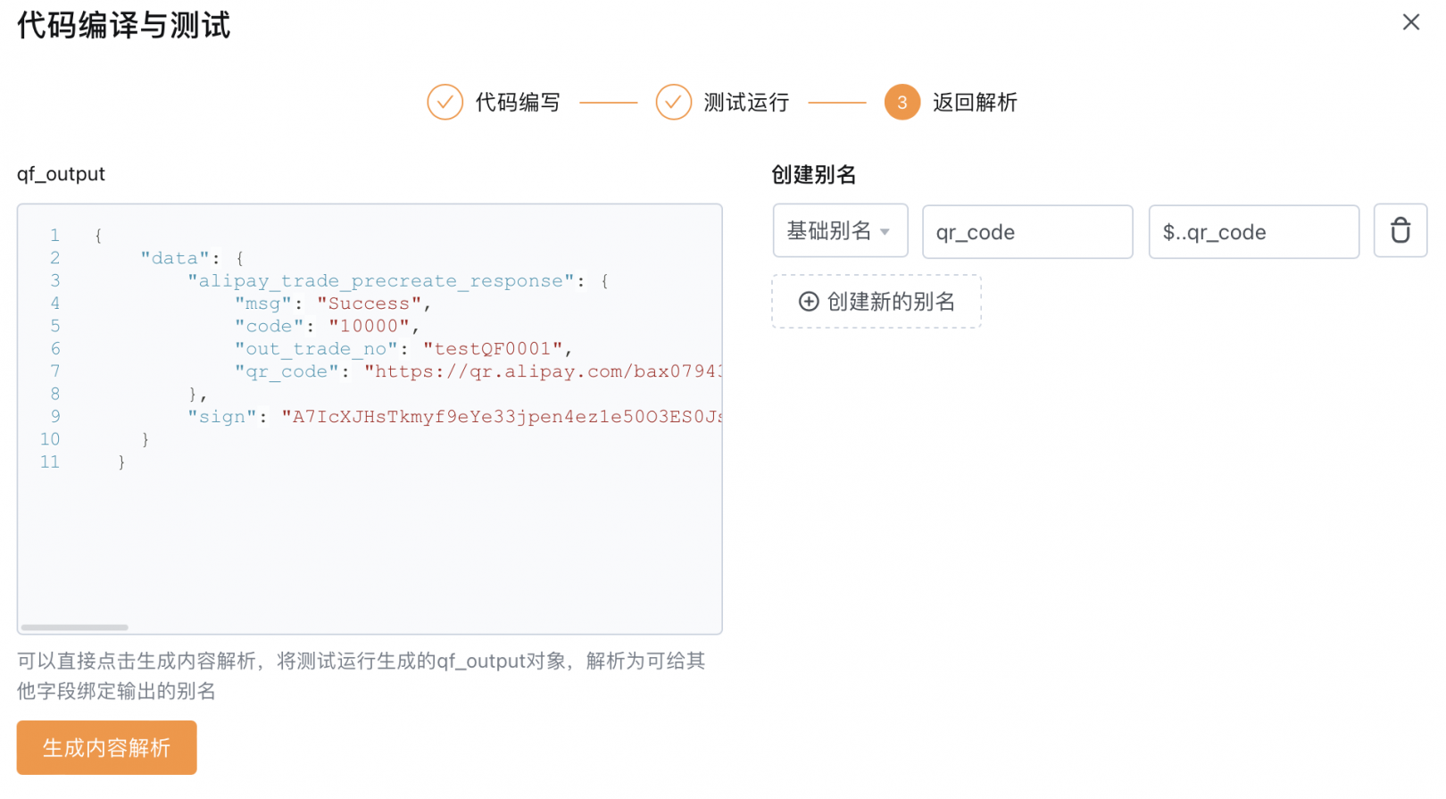Open the 基础别名 type dropdown
The image size is (1446, 799).
pyautogui.click(x=828, y=231)
